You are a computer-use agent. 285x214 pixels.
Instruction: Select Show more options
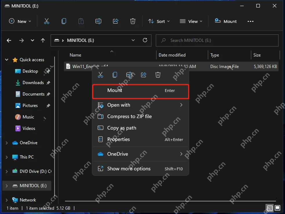click(141, 169)
